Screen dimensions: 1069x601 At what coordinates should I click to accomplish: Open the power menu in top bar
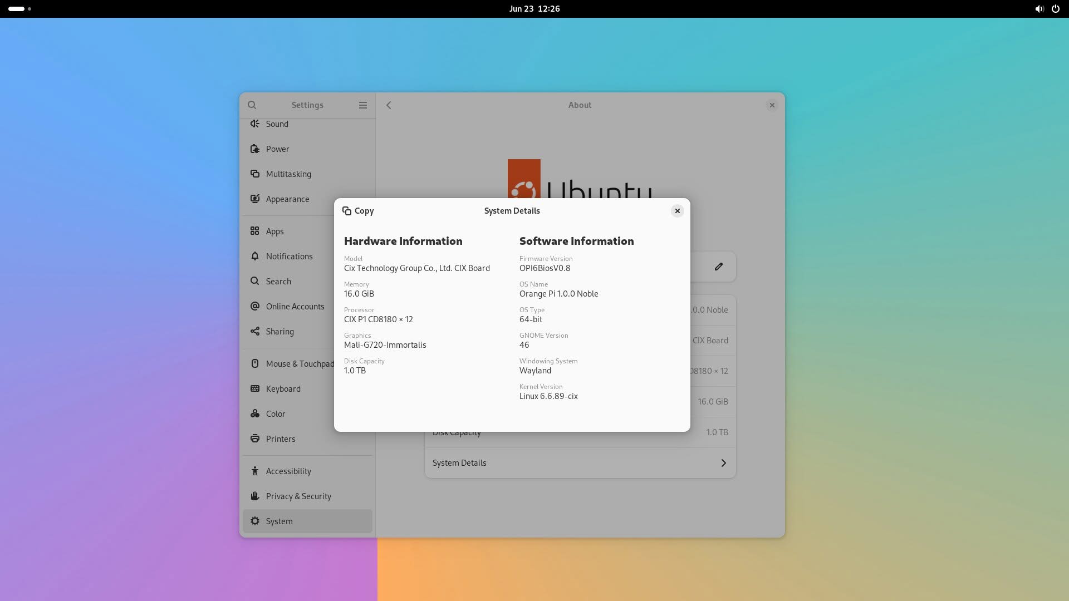click(x=1055, y=9)
